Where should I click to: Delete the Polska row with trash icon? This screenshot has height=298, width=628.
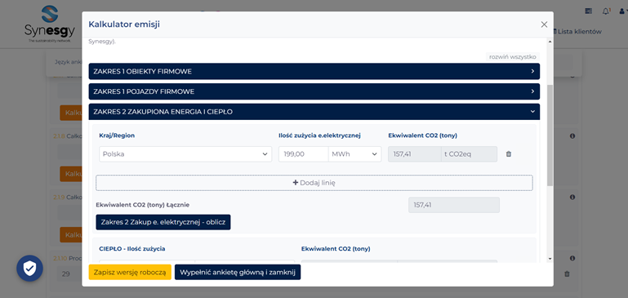[509, 153]
